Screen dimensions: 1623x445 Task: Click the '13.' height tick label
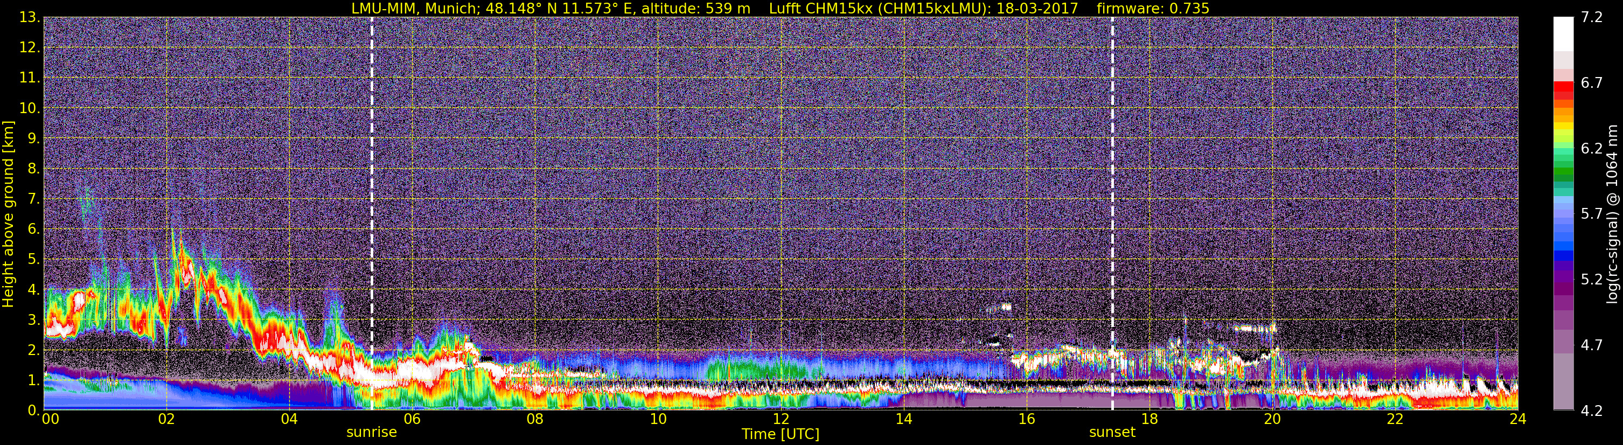(x=30, y=18)
